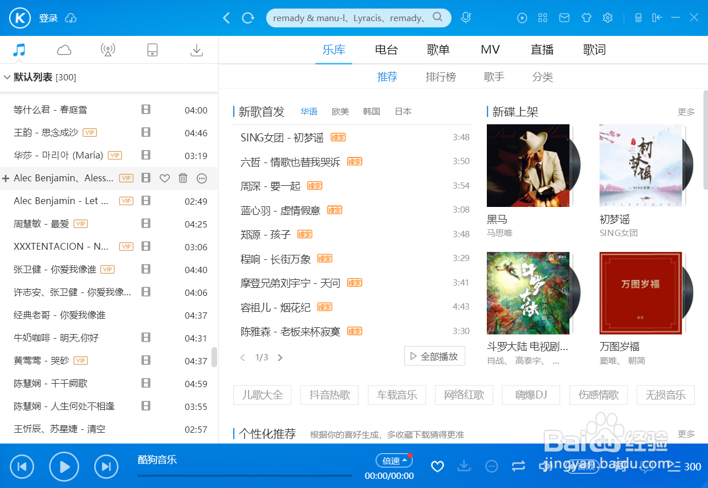The height and width of the screenshot is (488, 708).
Task: Click the MV icon for 等什么君 - 春庭雪
Action: pos(146,109)
